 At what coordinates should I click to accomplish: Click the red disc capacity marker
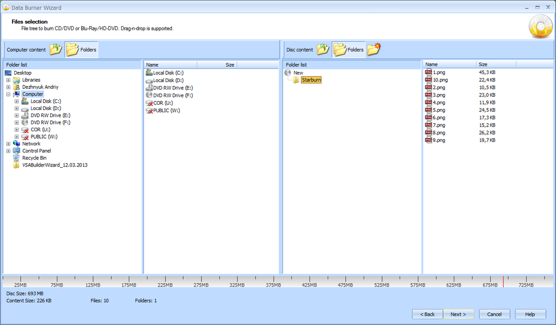point(503,282)
